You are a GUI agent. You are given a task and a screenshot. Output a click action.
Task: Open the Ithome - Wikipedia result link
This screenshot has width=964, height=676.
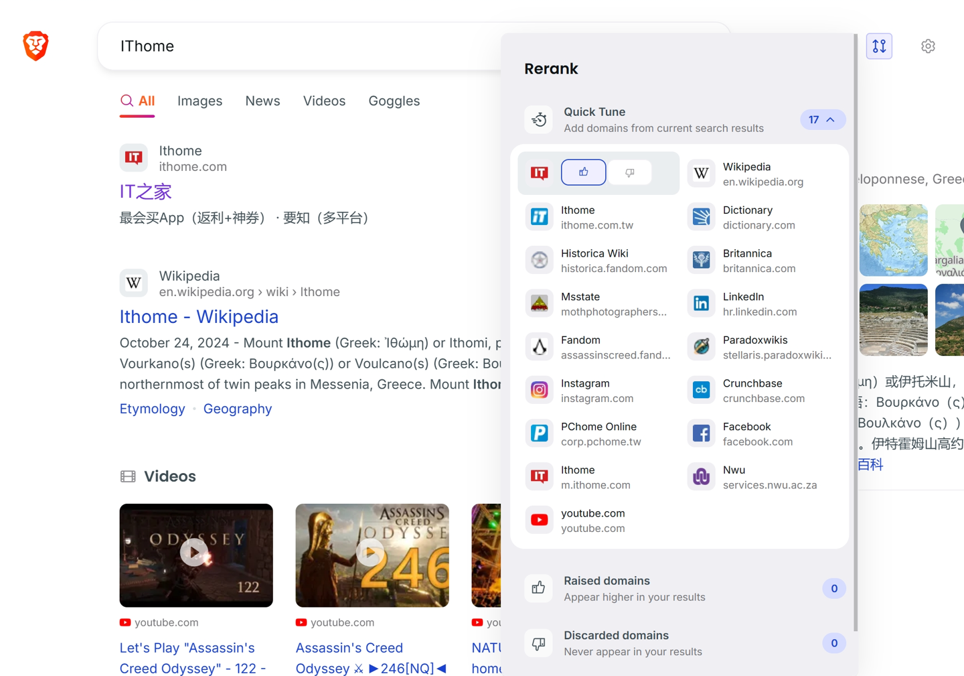pos(199,316)
